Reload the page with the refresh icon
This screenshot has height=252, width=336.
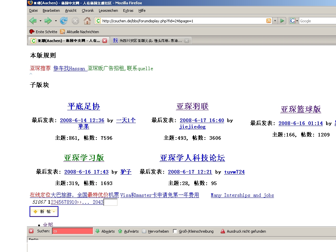[x=64, y=21]
